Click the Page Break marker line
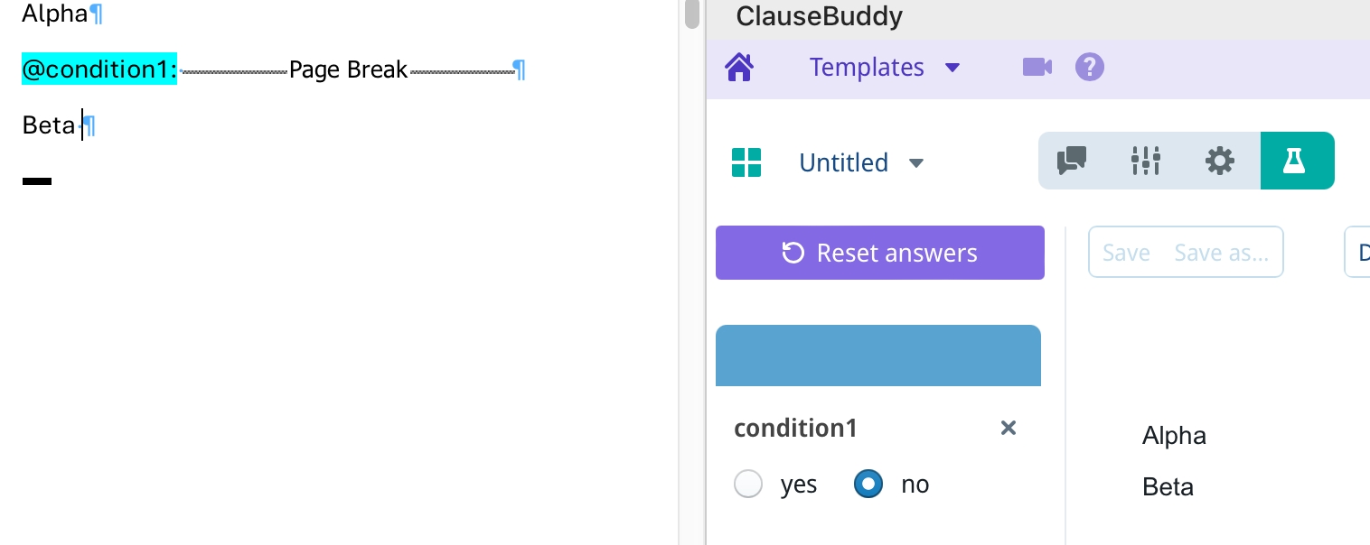The image size is (1370, 545). (348, 69)
